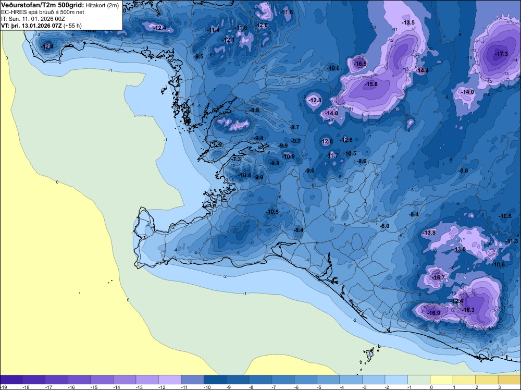
Task: Click the -16.3 temperature label
Action: click(468, 310)
